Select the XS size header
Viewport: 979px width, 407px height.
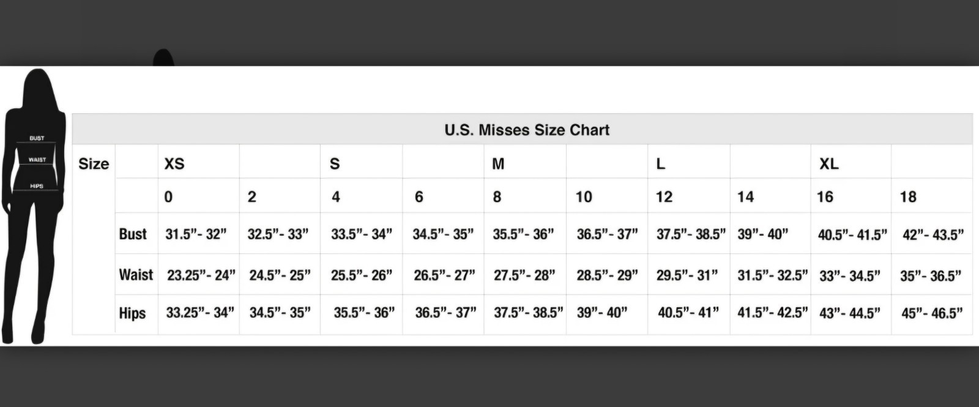click(x=174, y=163)
